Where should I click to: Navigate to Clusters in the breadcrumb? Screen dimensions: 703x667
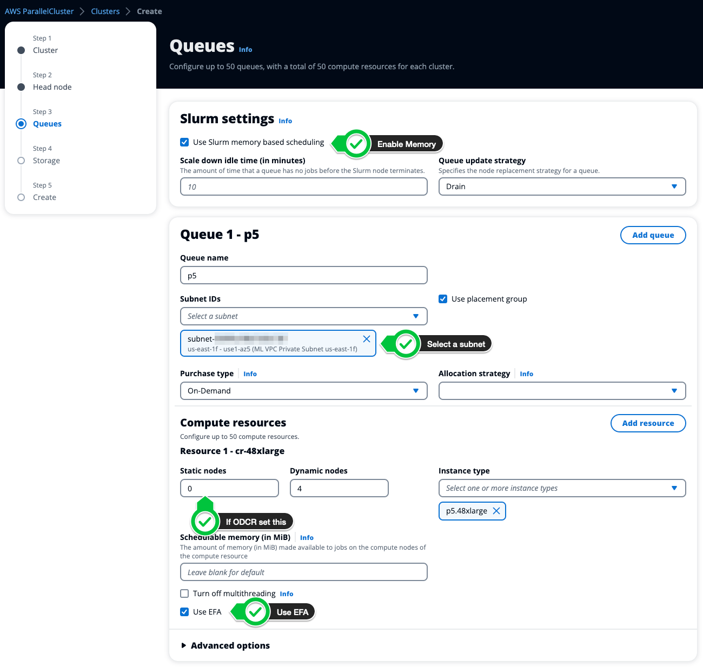[x=105, y=11]
